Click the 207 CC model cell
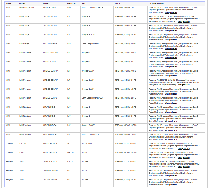Viewport: 208px width, 188px height. tap(23, 143)
